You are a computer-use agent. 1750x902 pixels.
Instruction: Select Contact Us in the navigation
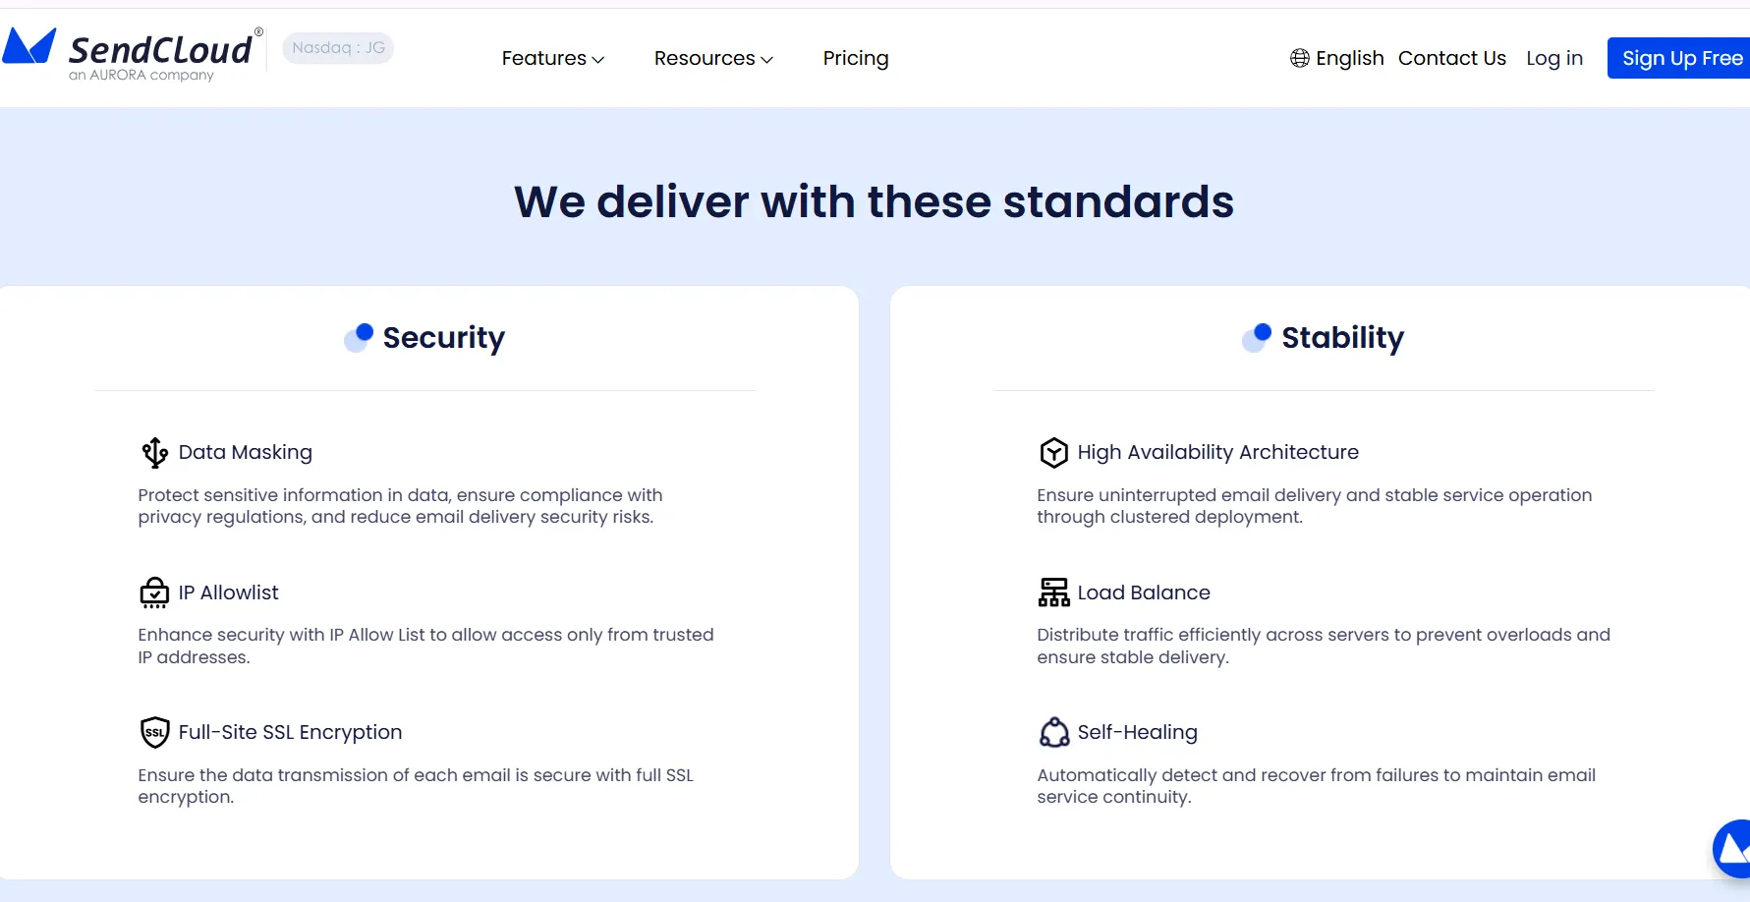pyautogui.click(x=1451, y=58)
